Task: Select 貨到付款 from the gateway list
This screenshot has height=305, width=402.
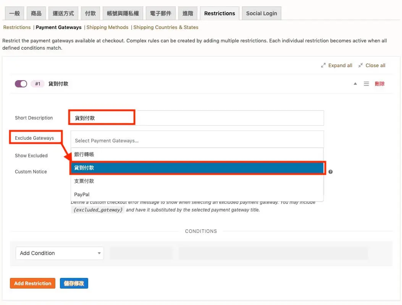Action: tap(197, 168)
